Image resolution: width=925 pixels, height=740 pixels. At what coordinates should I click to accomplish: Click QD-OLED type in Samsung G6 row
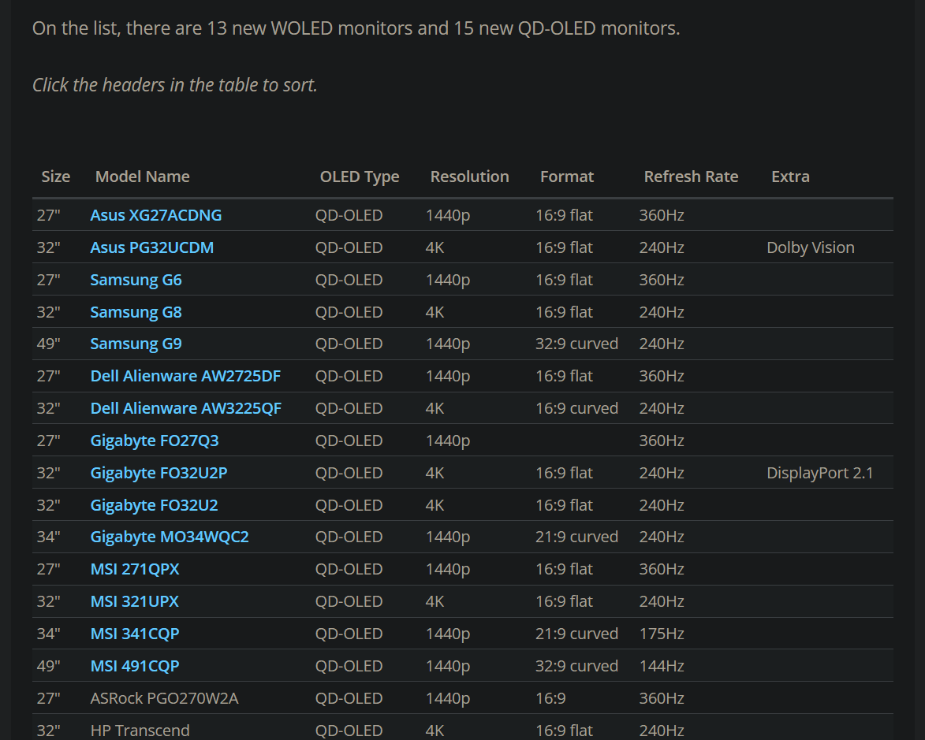click(x=349, y=280)
